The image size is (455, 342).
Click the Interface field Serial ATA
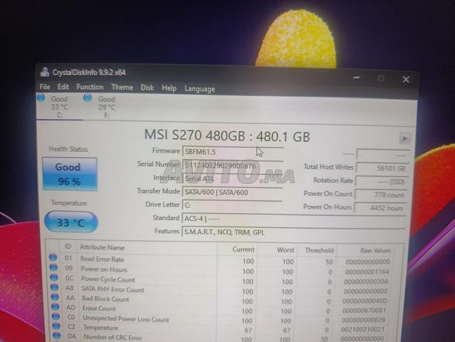[x=233, y=179]
